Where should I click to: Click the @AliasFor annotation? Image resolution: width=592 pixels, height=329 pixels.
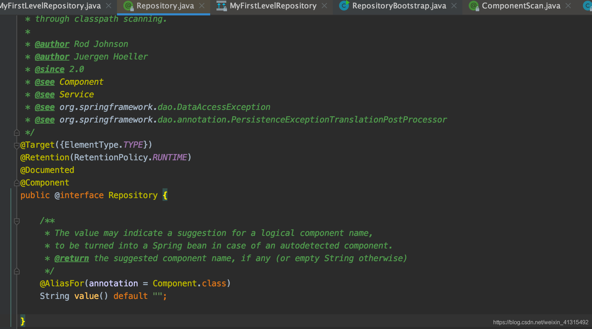coord(62,283)
